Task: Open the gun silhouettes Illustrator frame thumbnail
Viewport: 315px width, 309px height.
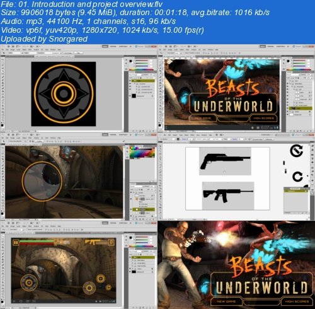Action: coord(236,177)
